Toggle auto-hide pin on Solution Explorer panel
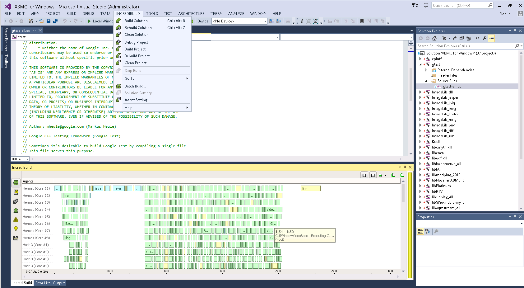The height and width of the screenshot is (288, 524). tap(515, 31)
